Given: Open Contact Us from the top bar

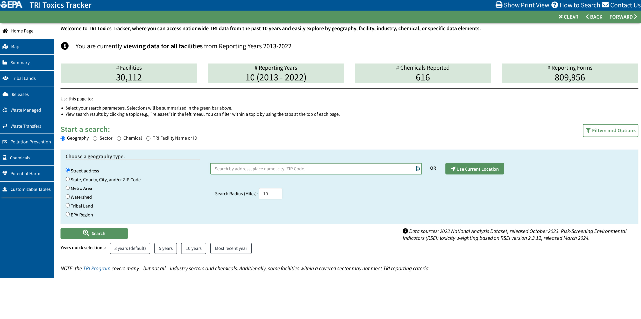Looking at the screenshot, I should tap(621, 5).
